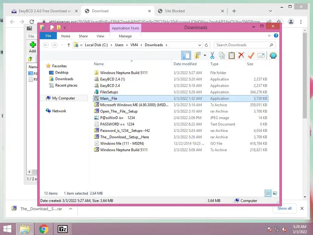Open the File ribbon tab
The height and width of the screenshot is (235, 313).
(48, 36)
